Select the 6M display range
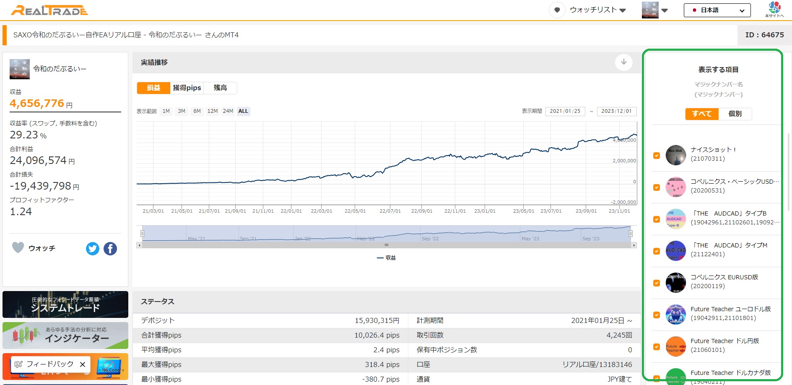 pos(197,111)
